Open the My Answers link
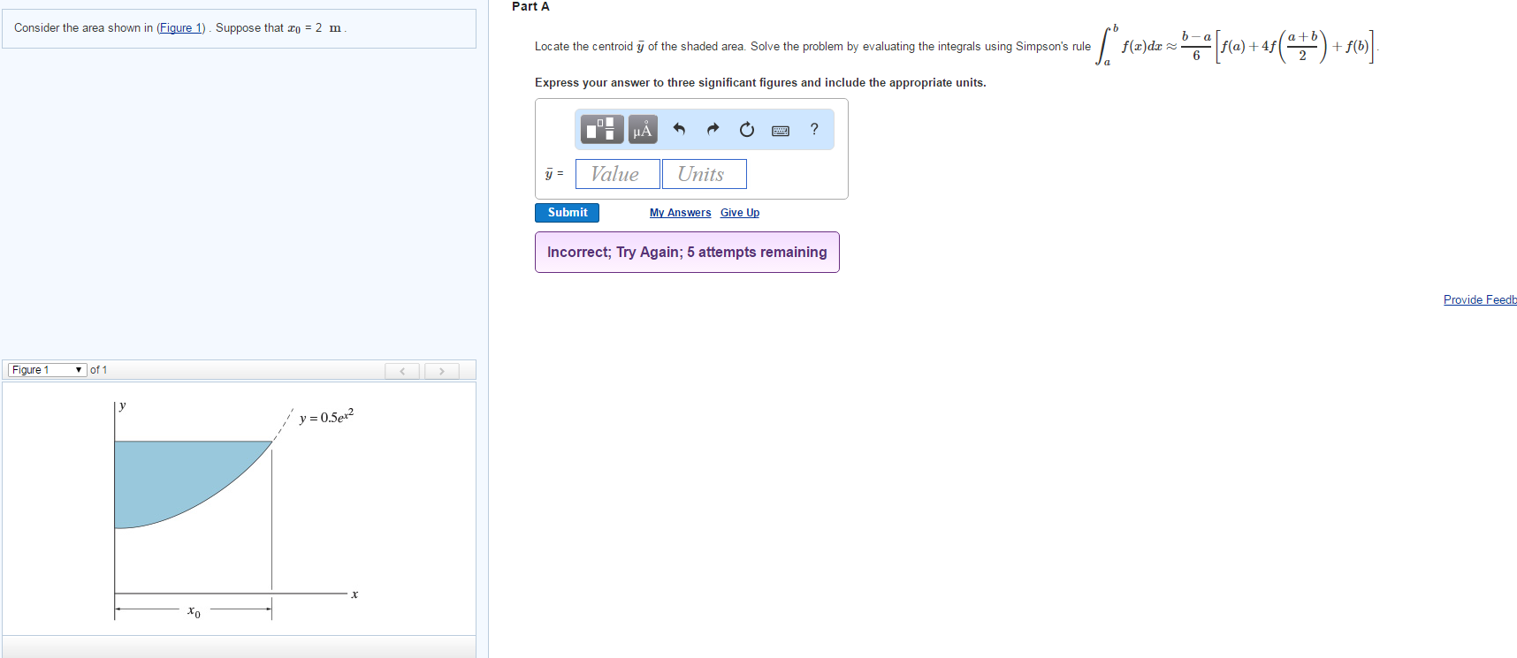Screen dimensions: 1517x658 [x=680, y=213]
